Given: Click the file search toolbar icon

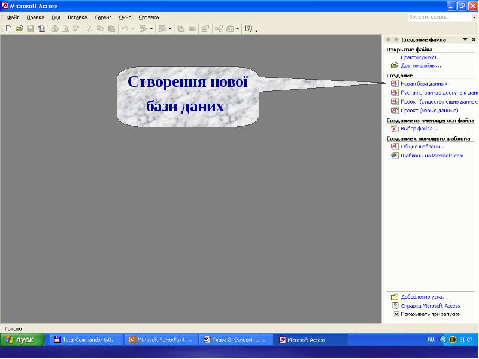Looking at the screenshot, I should point(41,28).
